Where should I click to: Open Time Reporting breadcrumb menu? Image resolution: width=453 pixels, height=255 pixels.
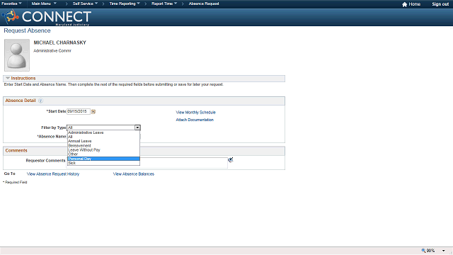(x=125, y=4)
